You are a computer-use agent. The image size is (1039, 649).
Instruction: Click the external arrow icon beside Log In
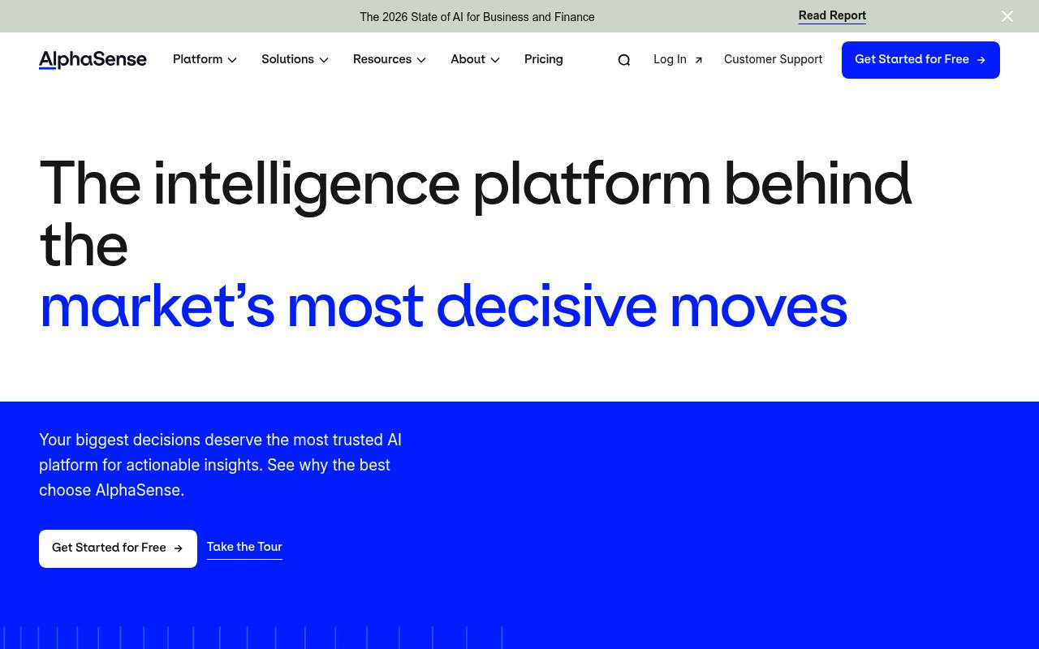click(x=698, y=60)
